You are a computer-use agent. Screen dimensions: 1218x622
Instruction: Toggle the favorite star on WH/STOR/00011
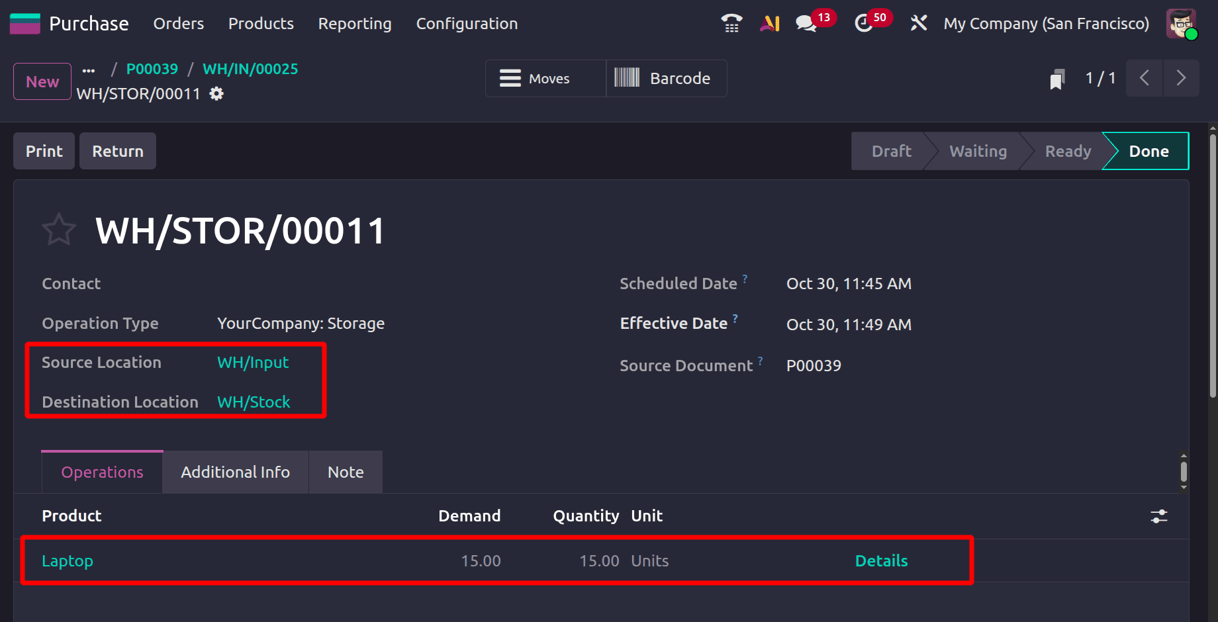tap(59, 229)
